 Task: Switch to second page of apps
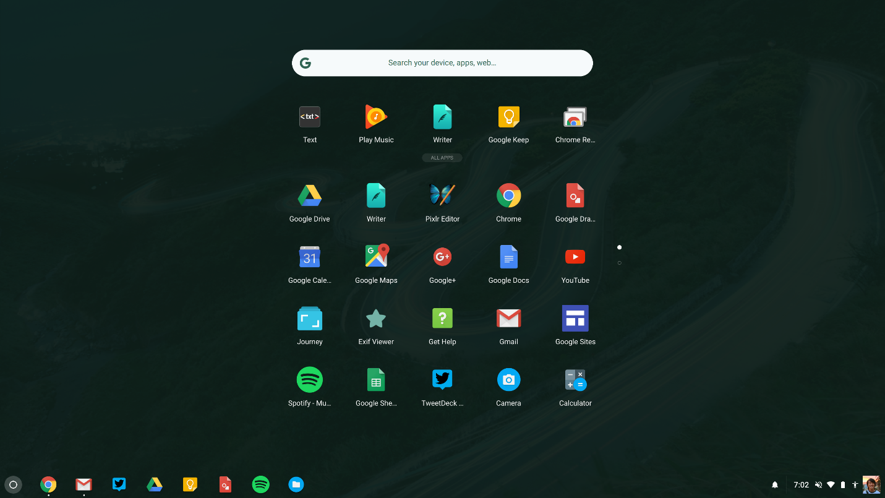point(619,263)
